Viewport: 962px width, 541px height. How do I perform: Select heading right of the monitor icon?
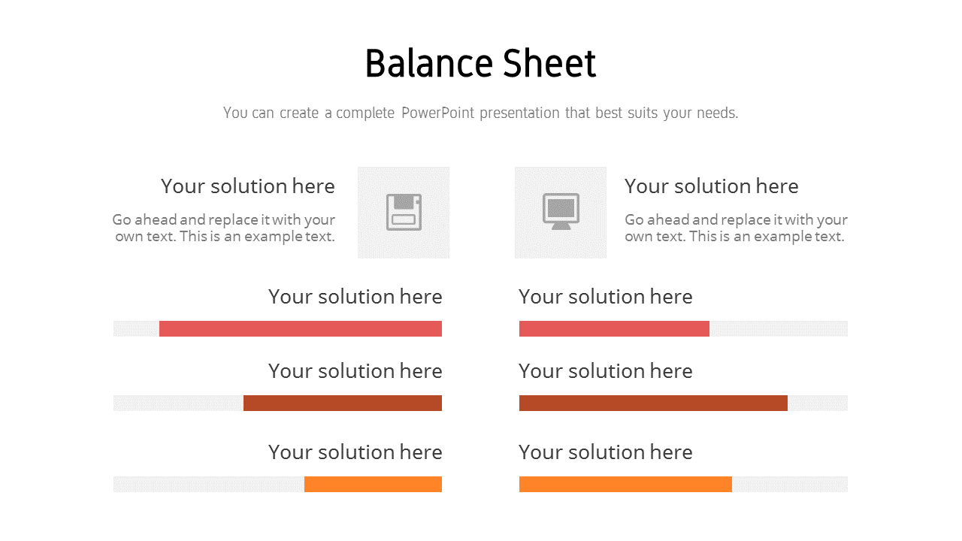711,186
